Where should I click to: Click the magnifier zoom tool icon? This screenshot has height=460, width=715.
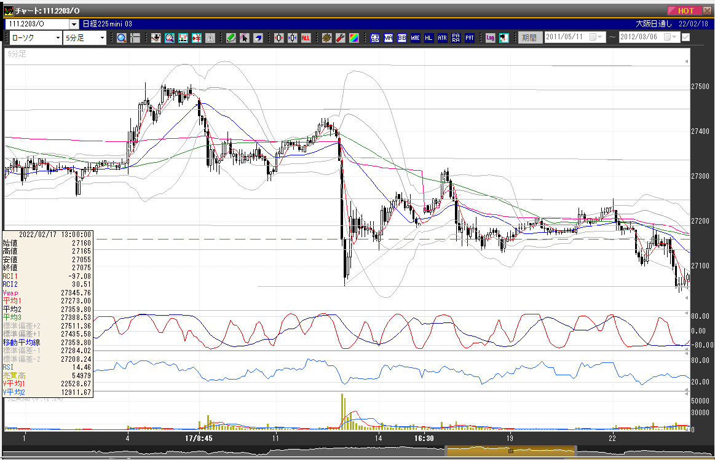pos(121,38)
